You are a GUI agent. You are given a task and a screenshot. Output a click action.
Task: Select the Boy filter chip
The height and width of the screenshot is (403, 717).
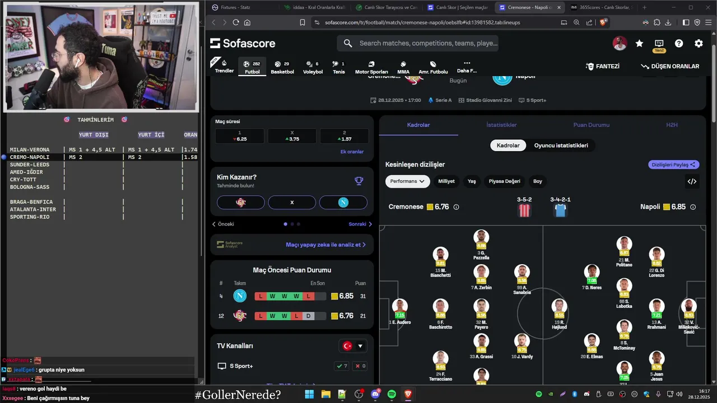click(x=538, y=181)
